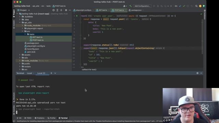Click the Git update project arrow icon
Viewport: 219px width, 123px height.
pos(180,6)
